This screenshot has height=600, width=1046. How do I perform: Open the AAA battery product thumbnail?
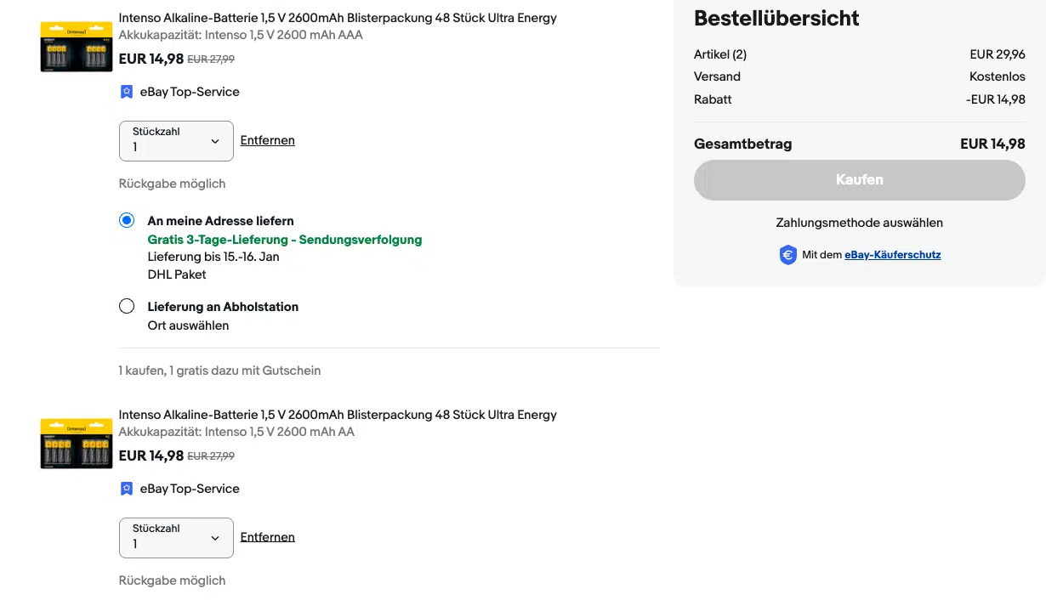[77, 47]
